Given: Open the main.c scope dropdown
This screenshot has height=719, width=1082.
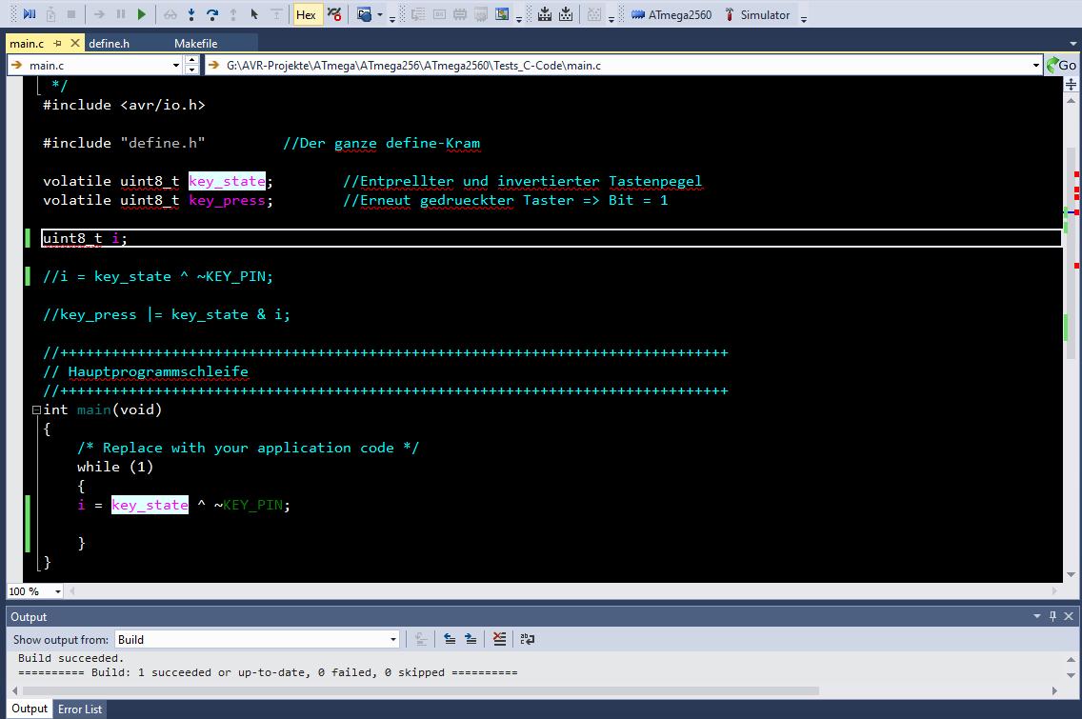Looking at the screenshot, I should pos(176,66).
